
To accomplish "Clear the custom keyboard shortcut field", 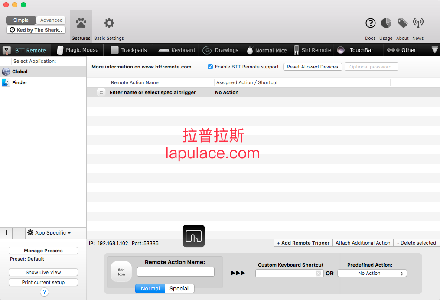I will tap(318, 274).
